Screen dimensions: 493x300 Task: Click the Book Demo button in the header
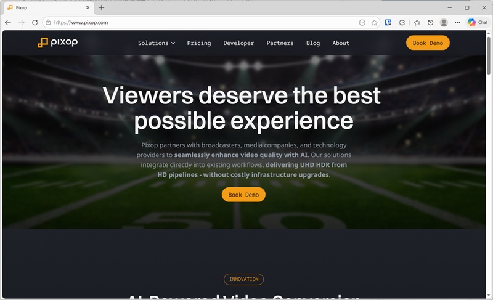click(428, 43)
